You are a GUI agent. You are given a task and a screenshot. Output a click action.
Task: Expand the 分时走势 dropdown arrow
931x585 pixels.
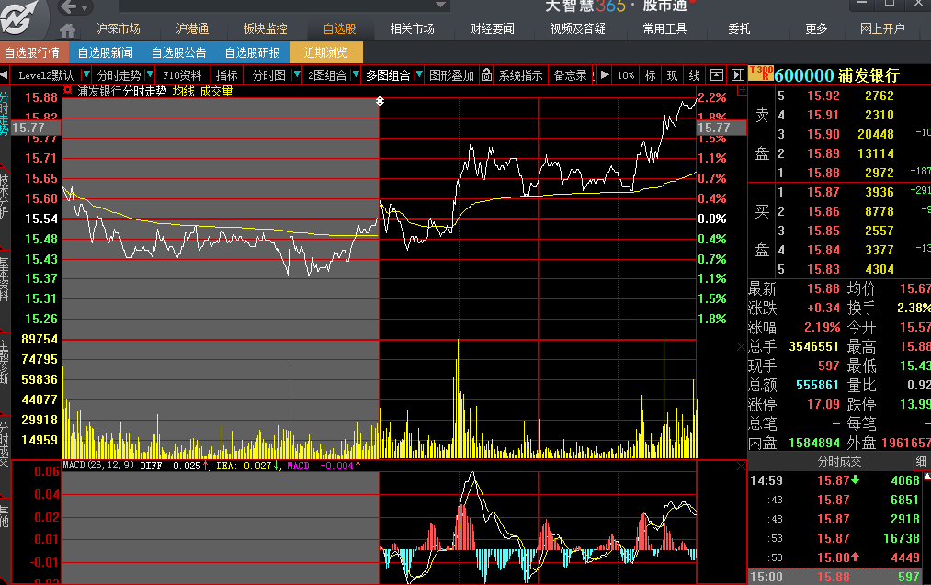click(150, 74)
